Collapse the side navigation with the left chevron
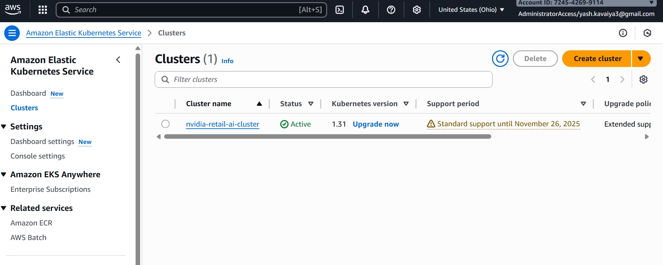Image resolution: width=663 pixels, height=265 pixels. point(118,60)
